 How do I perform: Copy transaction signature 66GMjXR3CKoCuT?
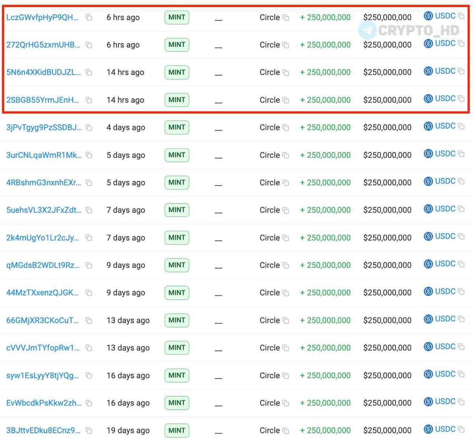89,320
